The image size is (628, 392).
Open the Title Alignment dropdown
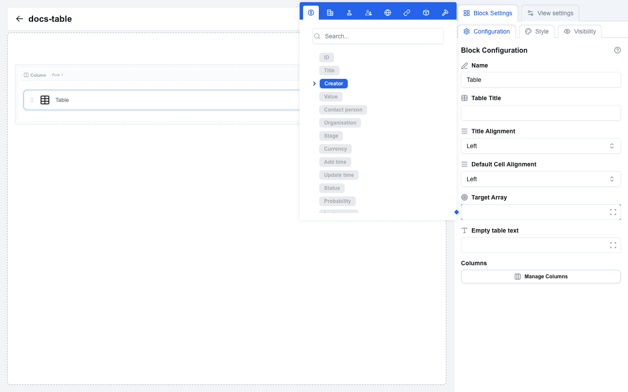point(541,146)
